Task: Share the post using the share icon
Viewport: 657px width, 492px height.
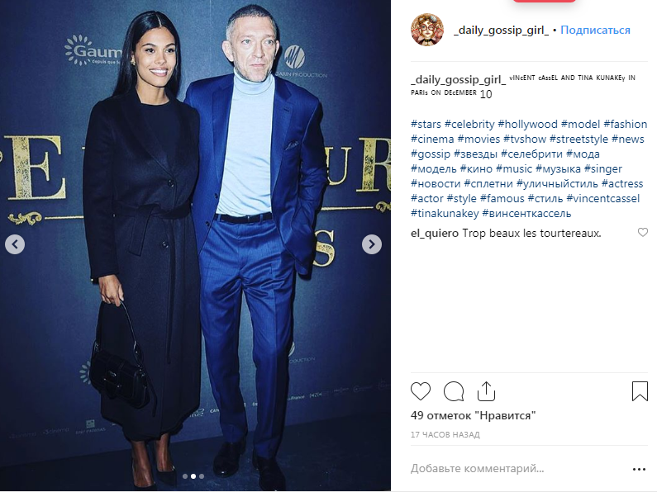Action: coord(486,391)
